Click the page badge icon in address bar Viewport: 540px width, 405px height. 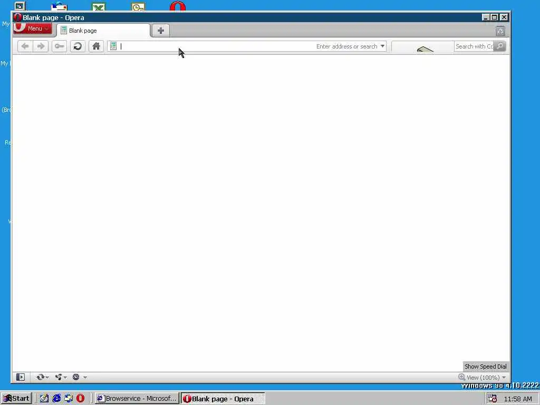coord(113,46)
